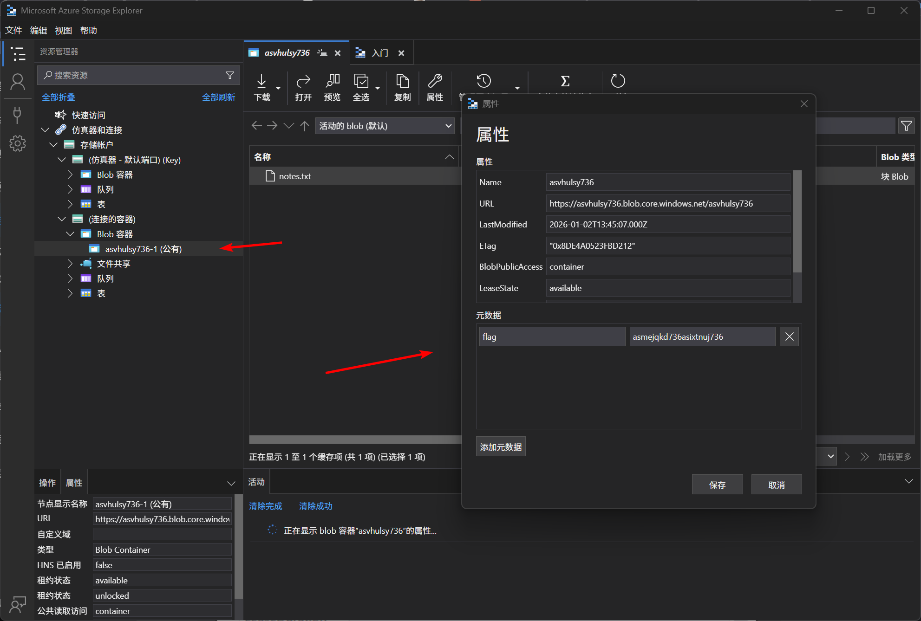The image size is (921, 621).
Task: Click the refresh circular arrow icon
Action: [618, 81]
